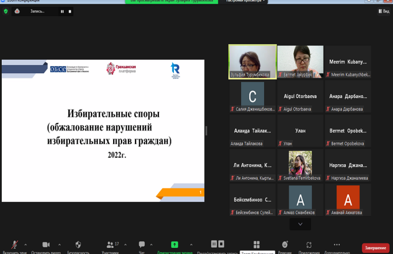Click the red End (Завершение) button
This screenshot has height=254, width=393.
[x=375, y=248]
